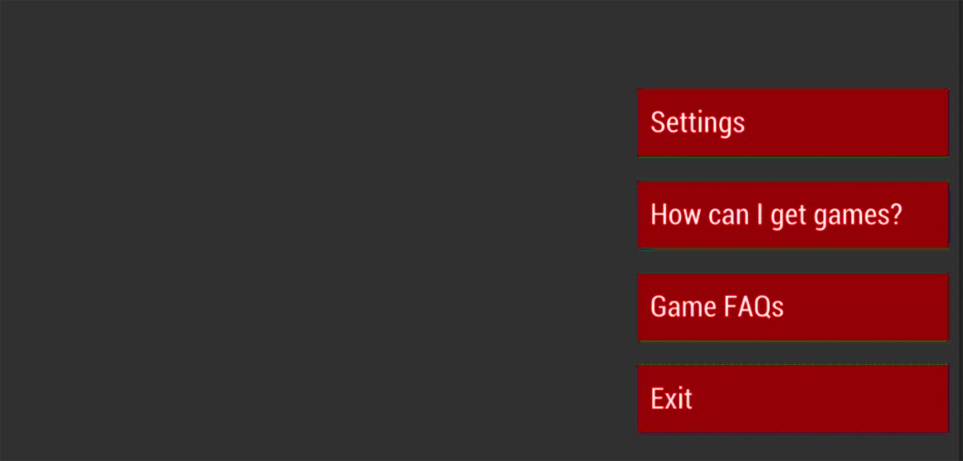Activate the first red menu option
This screenshot has width=963, height=461.
[x=793, y=123]
